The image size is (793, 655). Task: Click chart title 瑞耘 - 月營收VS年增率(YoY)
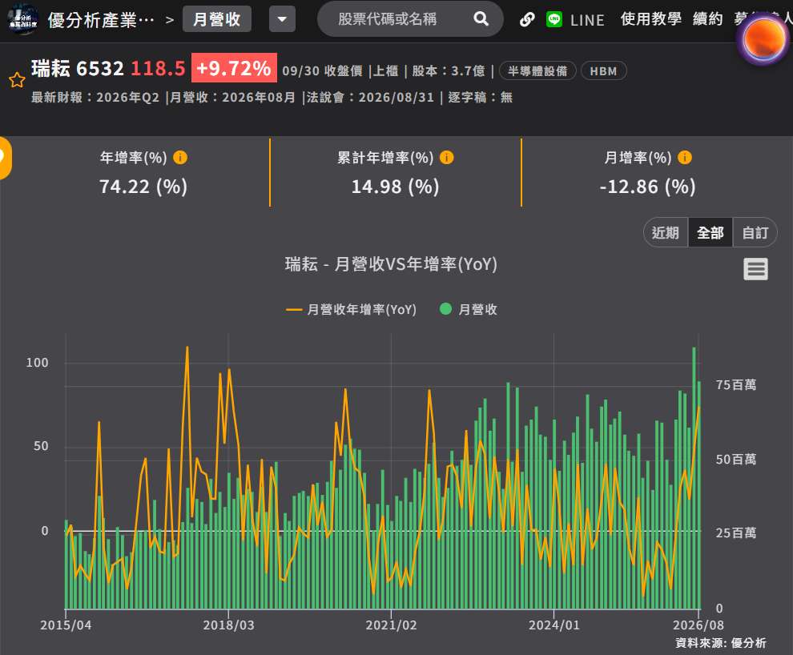391,263
